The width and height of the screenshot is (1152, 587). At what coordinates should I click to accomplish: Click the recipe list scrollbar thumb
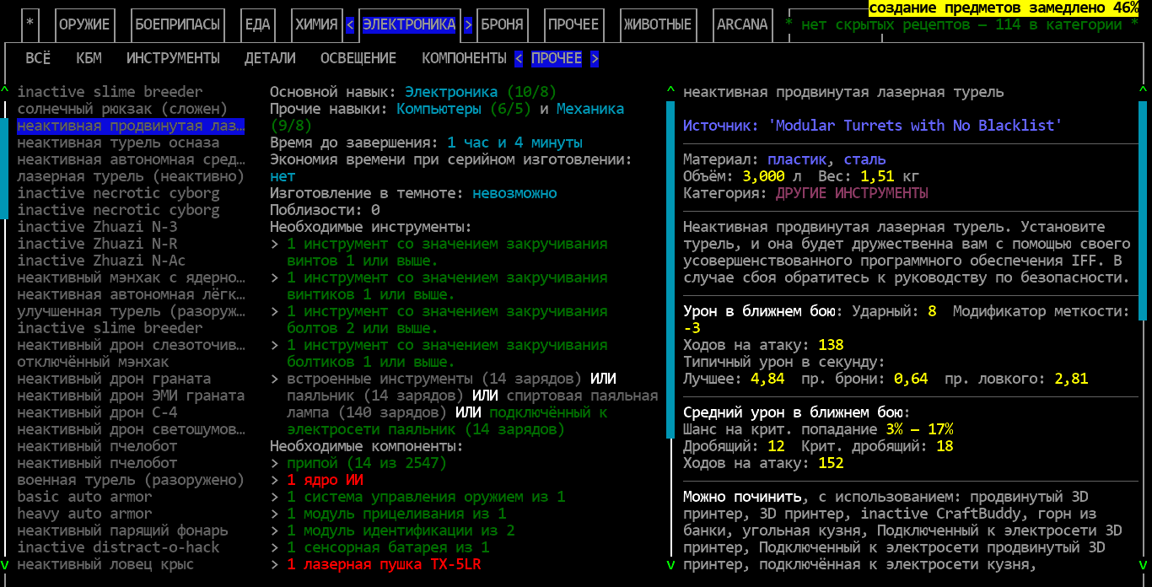pos(4,168)
